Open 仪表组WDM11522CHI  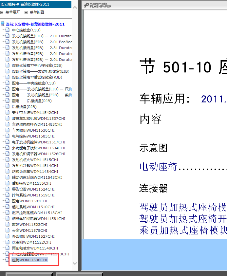coord(31,242)
